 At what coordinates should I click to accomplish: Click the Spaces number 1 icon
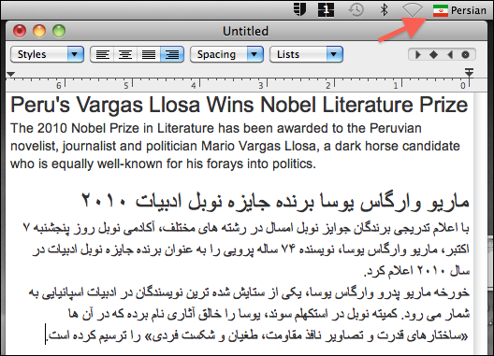(x=326, y=10)
